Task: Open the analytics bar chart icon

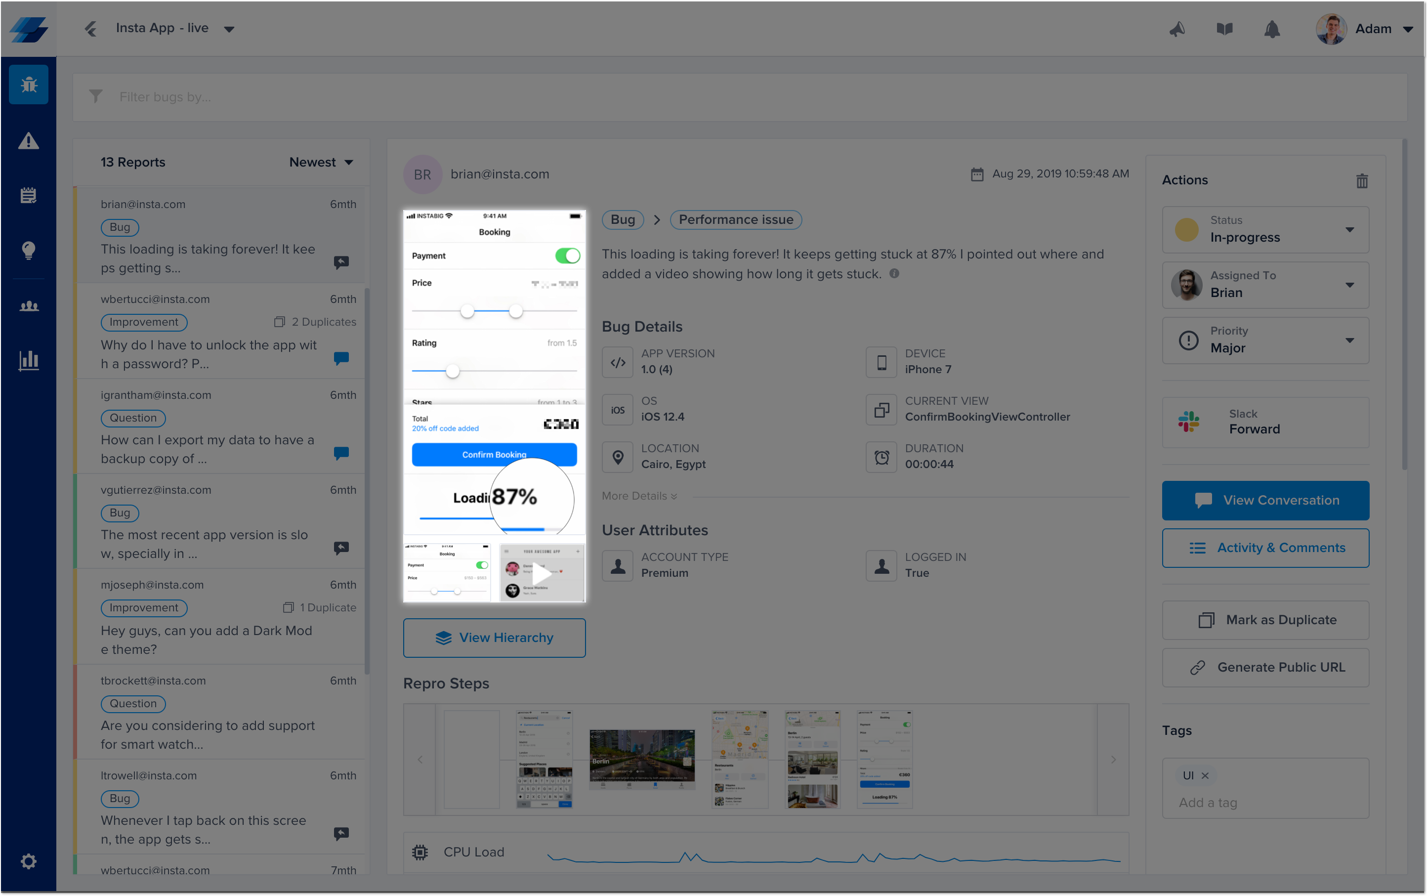Action: point(29,360)
